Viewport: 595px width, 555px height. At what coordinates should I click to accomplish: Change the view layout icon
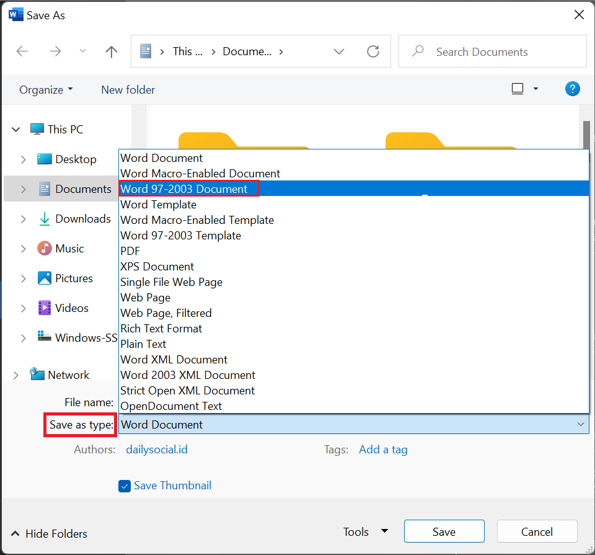(517, 89)
